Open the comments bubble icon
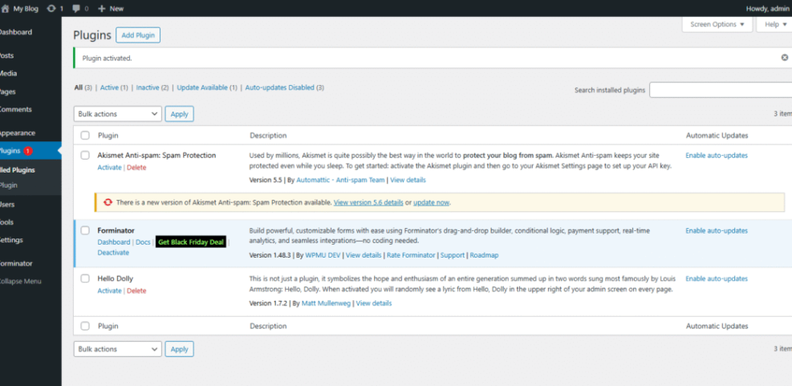Screen dimensions: 792x386 (x=76, y=9)
